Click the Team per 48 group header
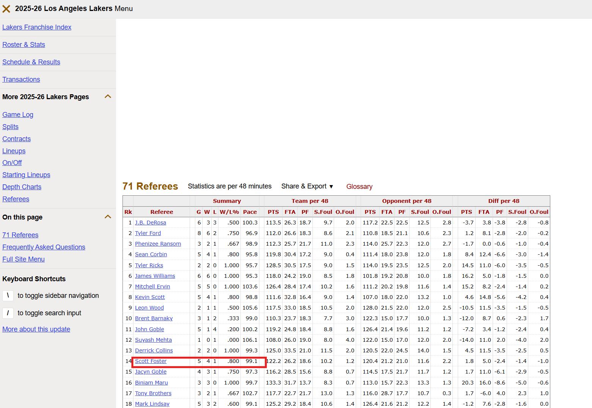 [x=310, y=201]
